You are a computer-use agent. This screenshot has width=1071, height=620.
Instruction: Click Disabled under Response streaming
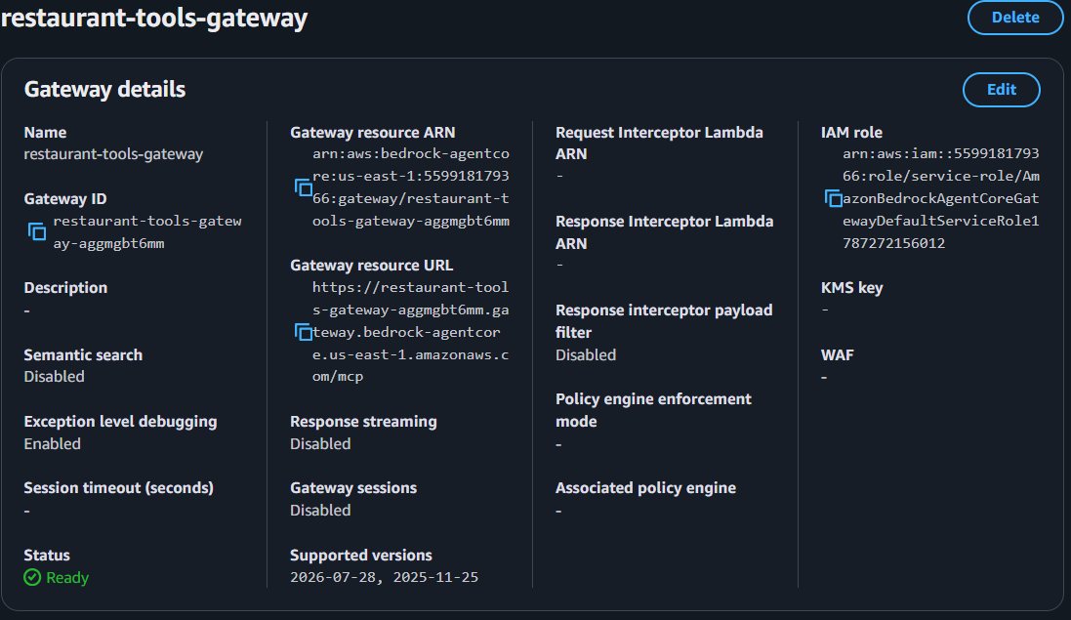tap(320, 444)
